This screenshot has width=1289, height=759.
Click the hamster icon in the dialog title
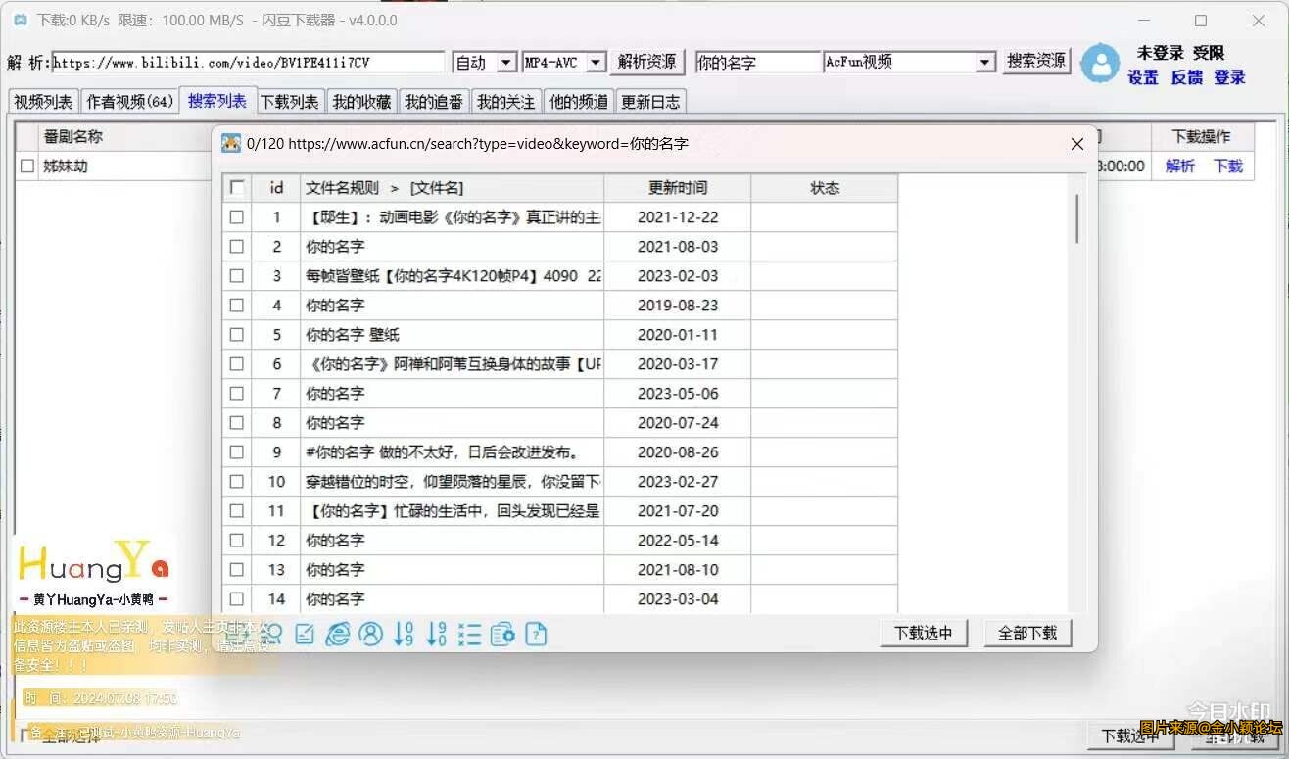click(x=231, y=144)
